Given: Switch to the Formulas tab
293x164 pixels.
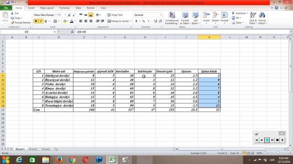Looking at the screenshot, I should coord(65,8).
